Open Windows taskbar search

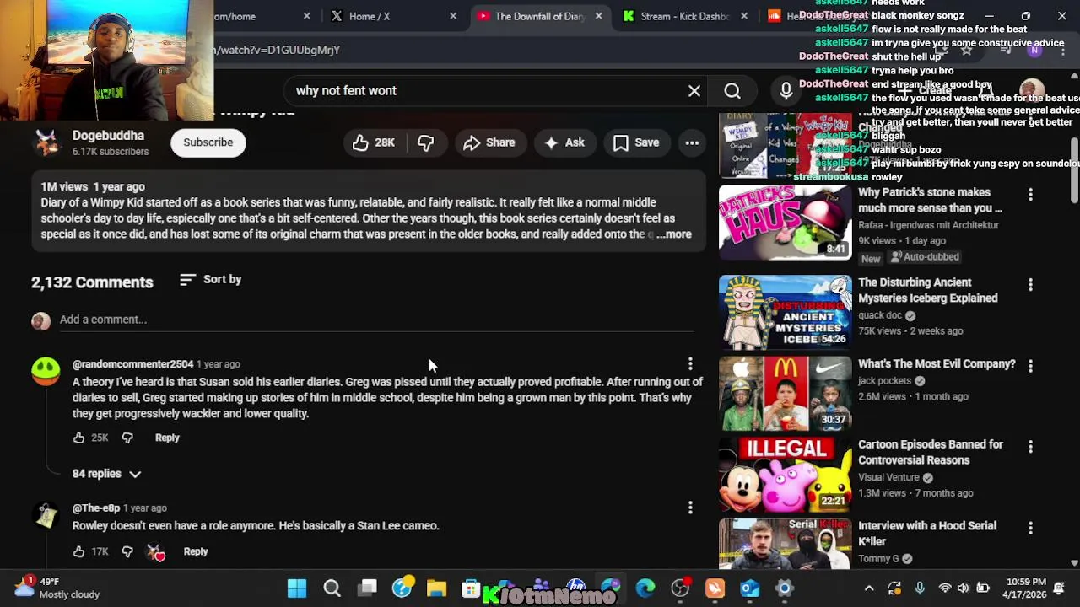coord(332,588)
